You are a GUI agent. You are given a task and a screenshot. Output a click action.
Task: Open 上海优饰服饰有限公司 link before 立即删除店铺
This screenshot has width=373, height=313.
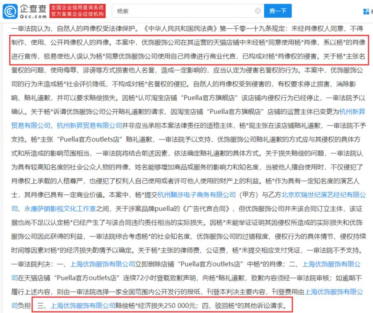[103, 264]
